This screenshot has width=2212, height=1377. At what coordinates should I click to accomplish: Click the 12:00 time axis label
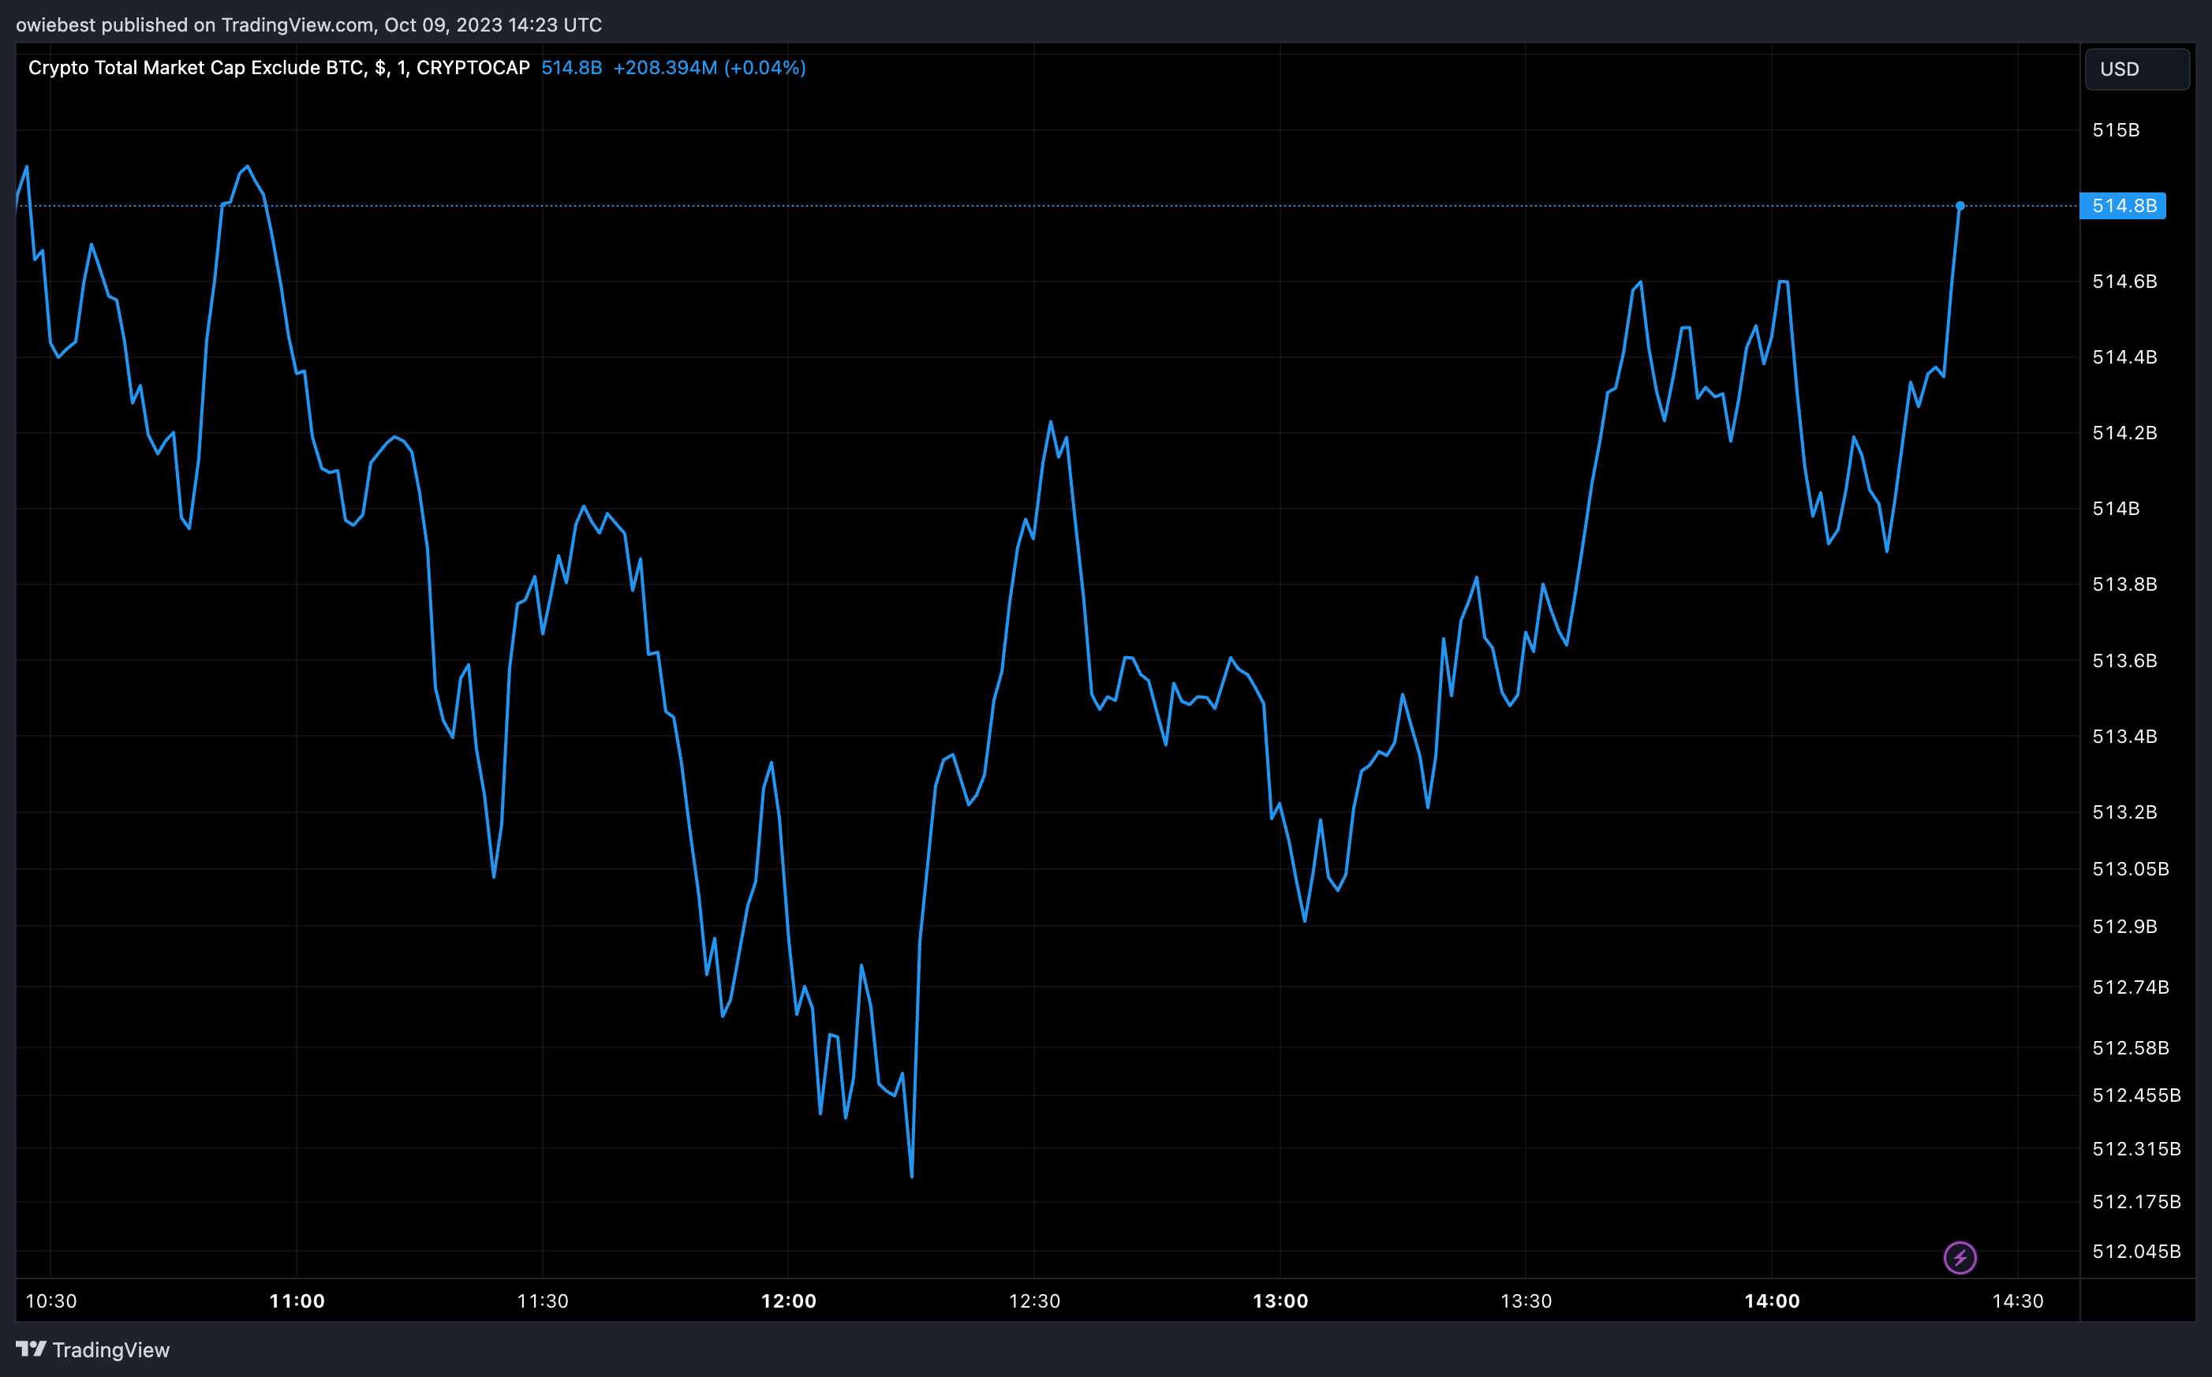click(x=789, y=1300)
